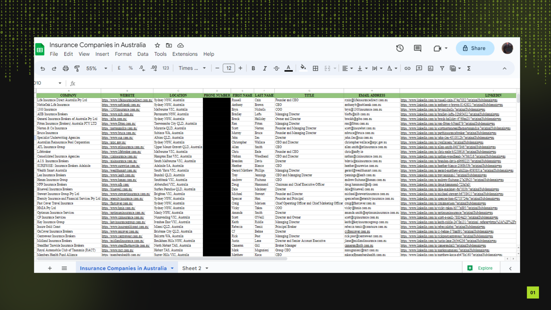Select the Insurance Companies in Australia tab
The image size is (551, 310).
pyautogui.click(x=127, y=268)
